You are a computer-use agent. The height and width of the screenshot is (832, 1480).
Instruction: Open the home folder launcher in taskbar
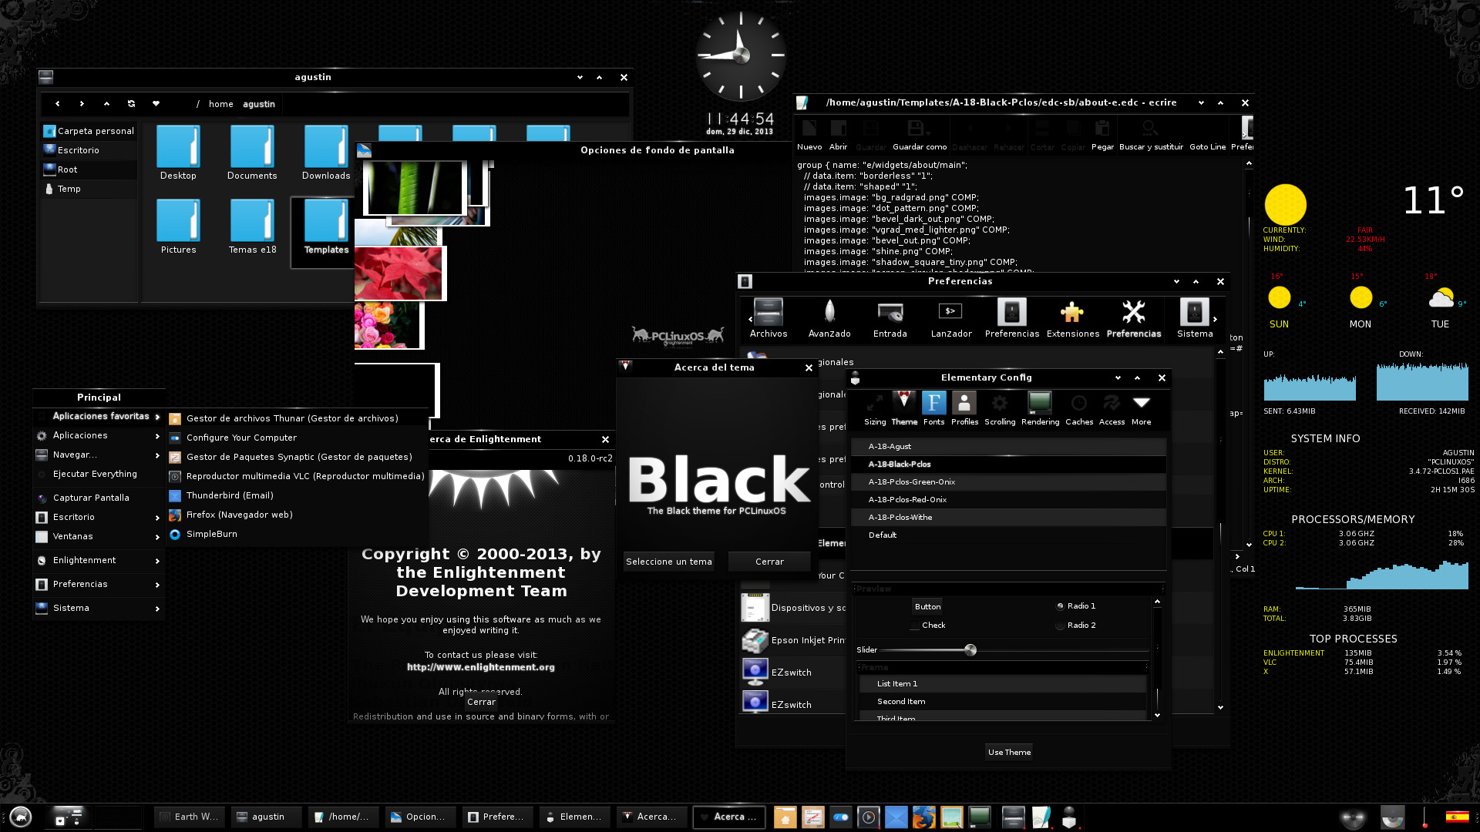coord(785,817)
